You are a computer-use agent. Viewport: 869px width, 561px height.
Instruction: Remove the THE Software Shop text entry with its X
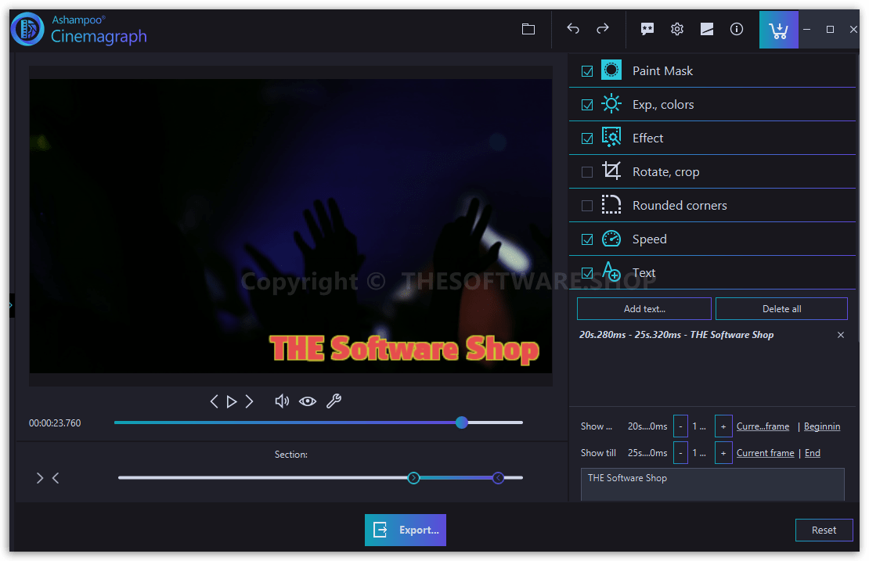tap(841, 335)
